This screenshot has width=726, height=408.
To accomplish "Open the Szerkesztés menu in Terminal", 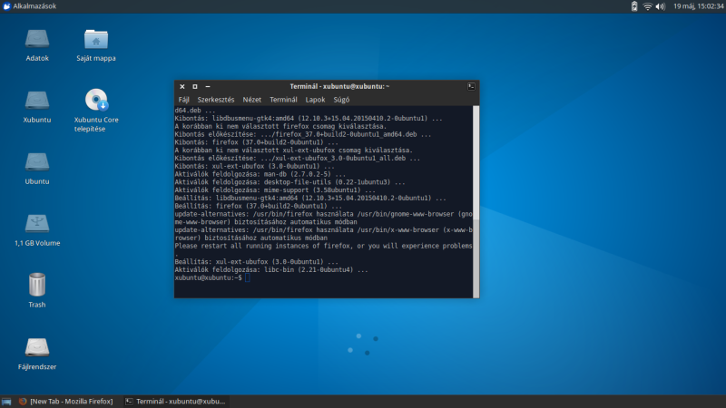I will point(216,100).
